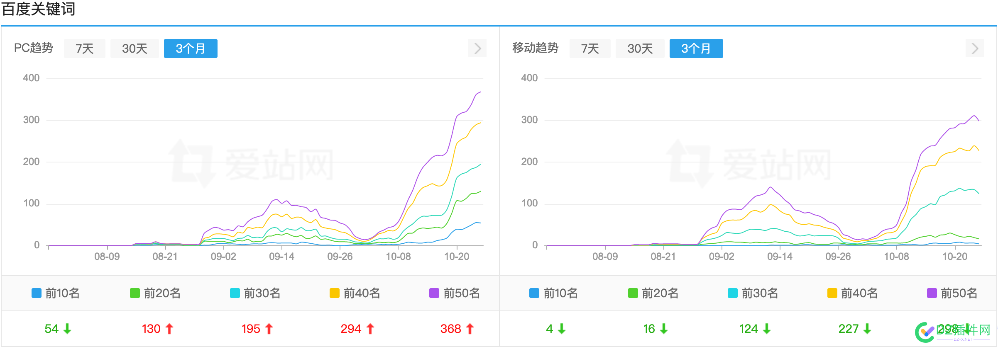Click the PC趋势 panel title
The height and width of the screenshot is (349, 998).
tap(34, 48)
